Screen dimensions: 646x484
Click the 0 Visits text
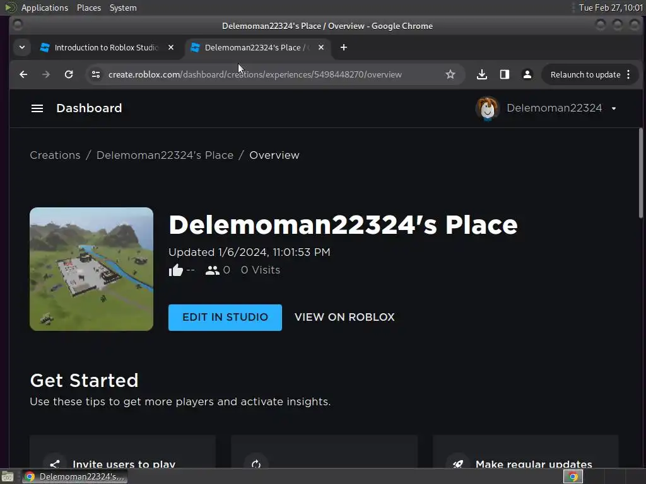coord(261,270)
